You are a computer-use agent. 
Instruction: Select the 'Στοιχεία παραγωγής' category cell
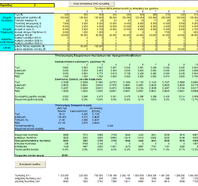click(x=7, y=31)
